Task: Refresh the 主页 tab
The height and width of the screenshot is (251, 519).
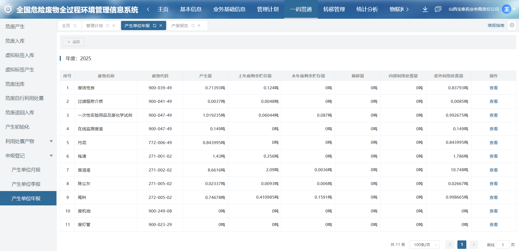Action: coord(75,26)
